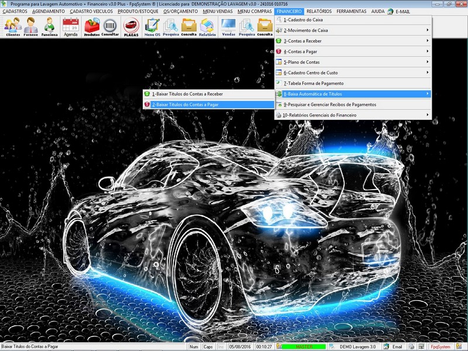Open the Agenda calendar icon
468x351 pixels.
pos(71,27)
